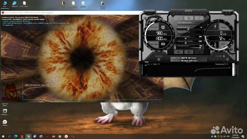Click the GPU chip icon in the clock gauge
The image size is (247, 139).
(x=163, y=27)
